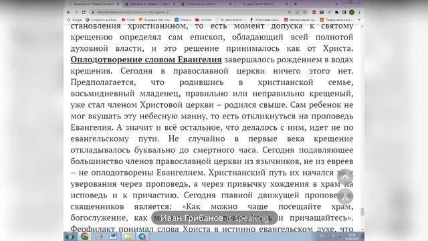Expand the bookmarks overflow chevron
The height and width of the screenshot is (241, 428).
tap(359, 19)
